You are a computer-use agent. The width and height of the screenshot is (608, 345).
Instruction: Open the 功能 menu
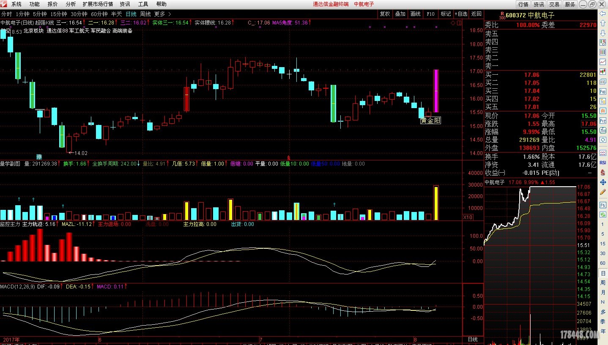[34, 4]
